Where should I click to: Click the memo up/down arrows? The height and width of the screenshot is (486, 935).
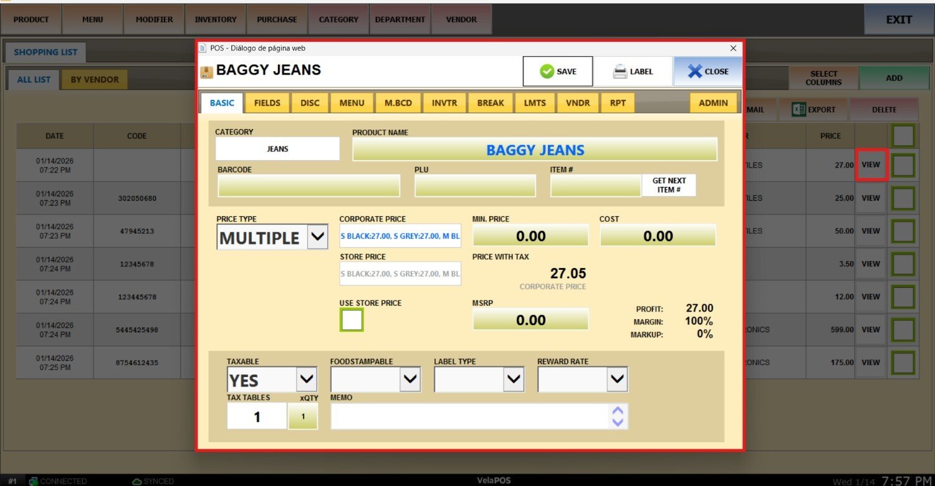click(618, 416)
